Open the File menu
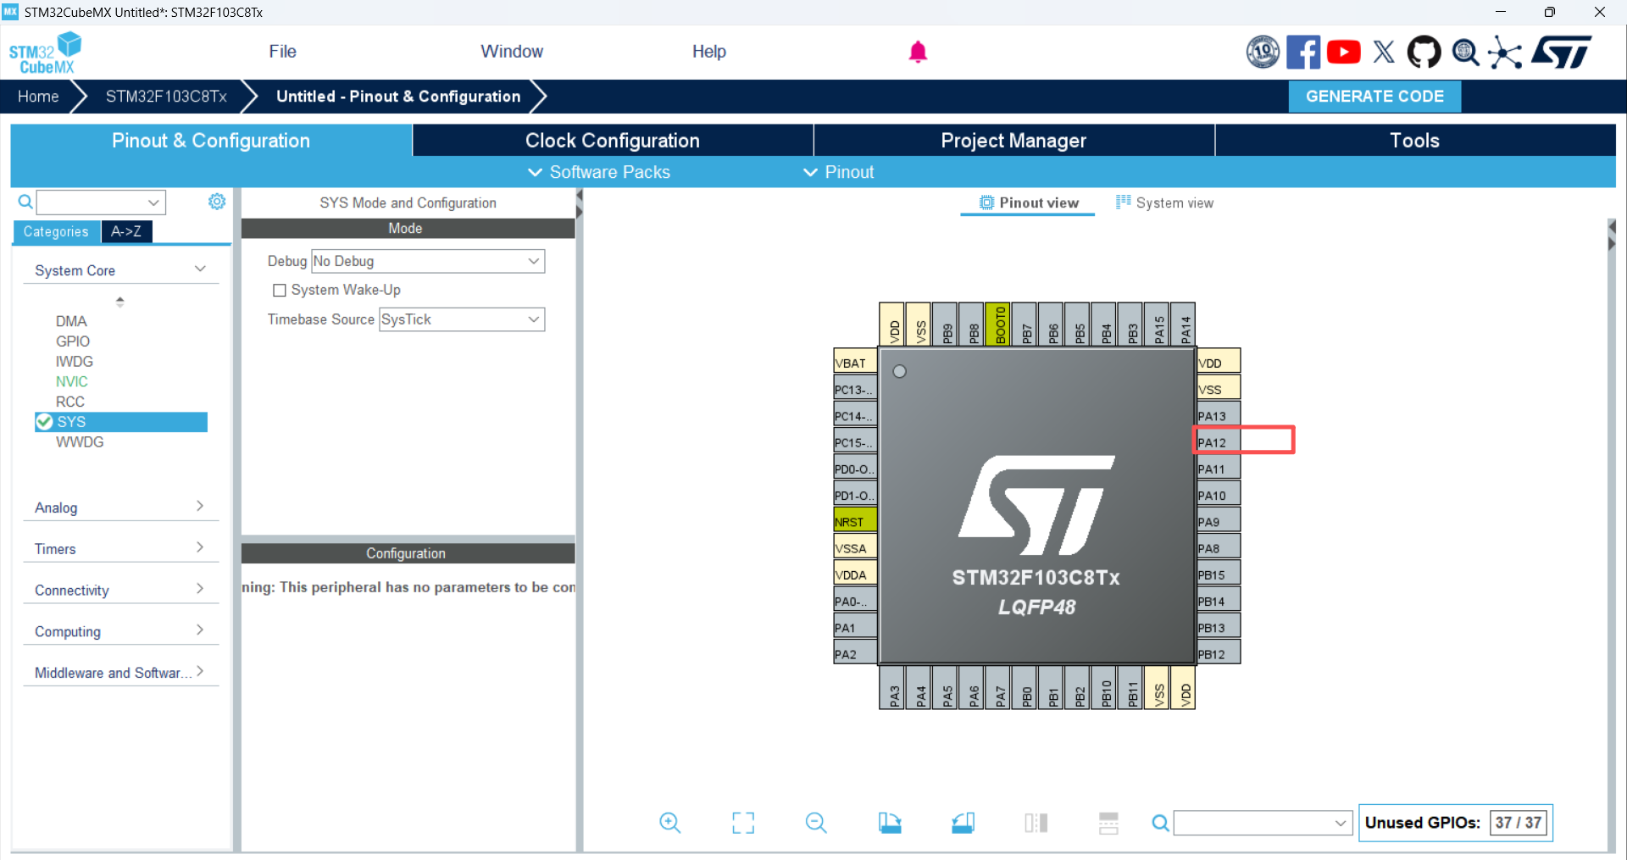 [282, 52]
